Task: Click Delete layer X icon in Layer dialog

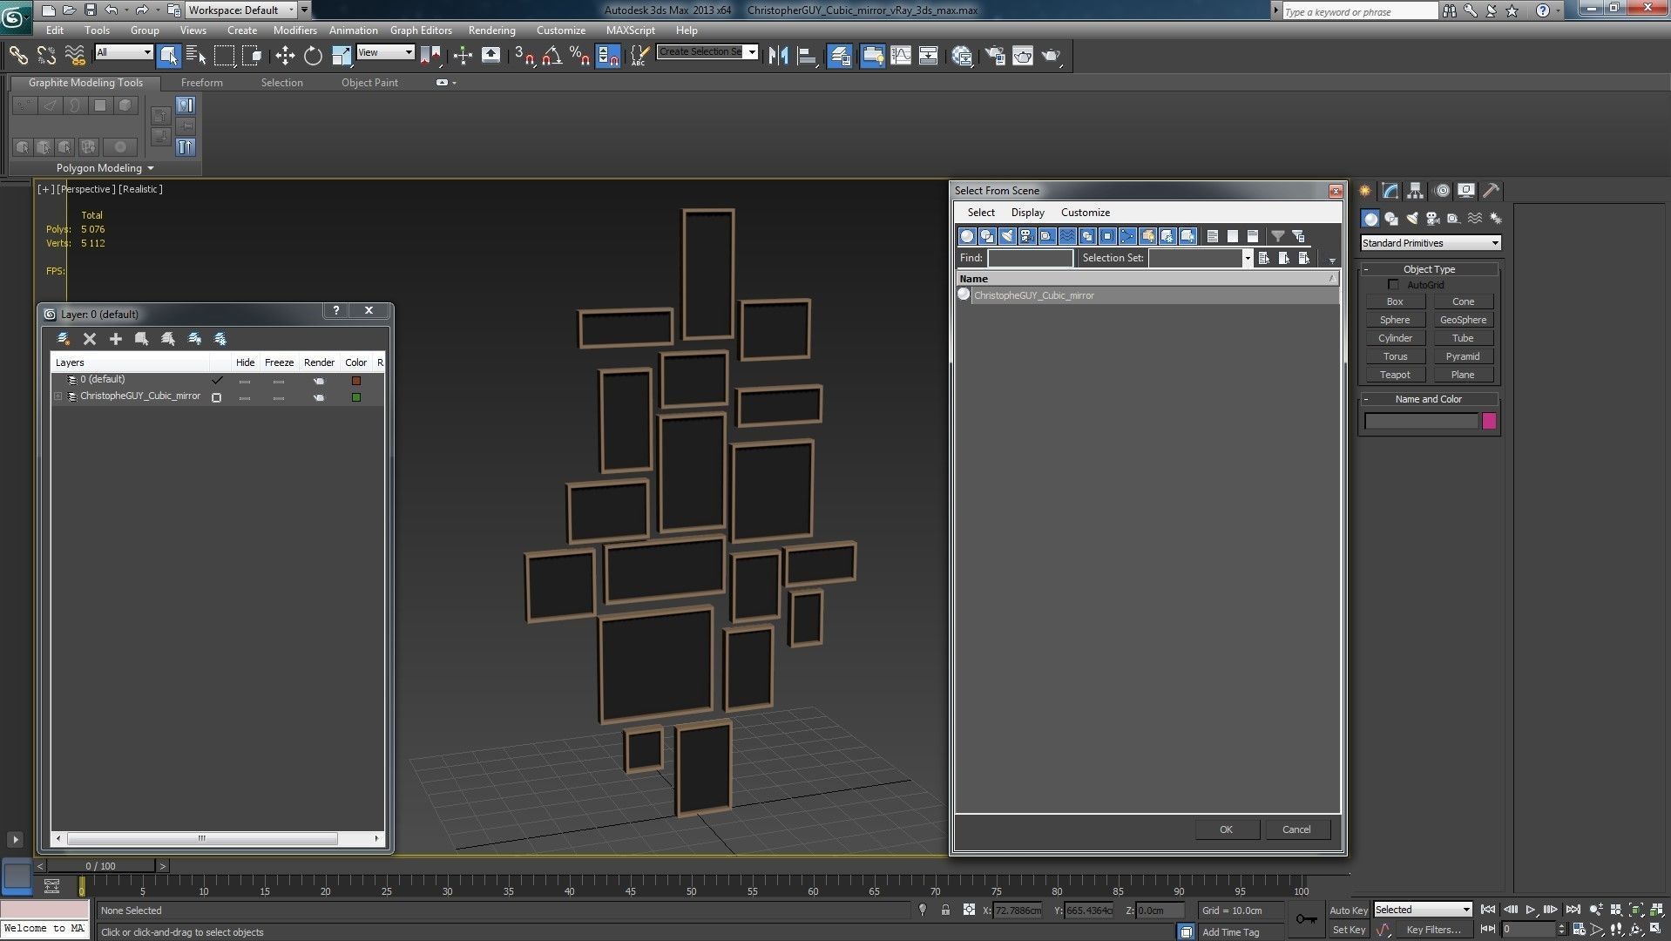Action: [x=90, y=339]
